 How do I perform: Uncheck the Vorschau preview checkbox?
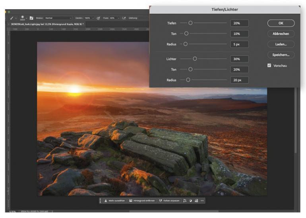coord(269,65)
